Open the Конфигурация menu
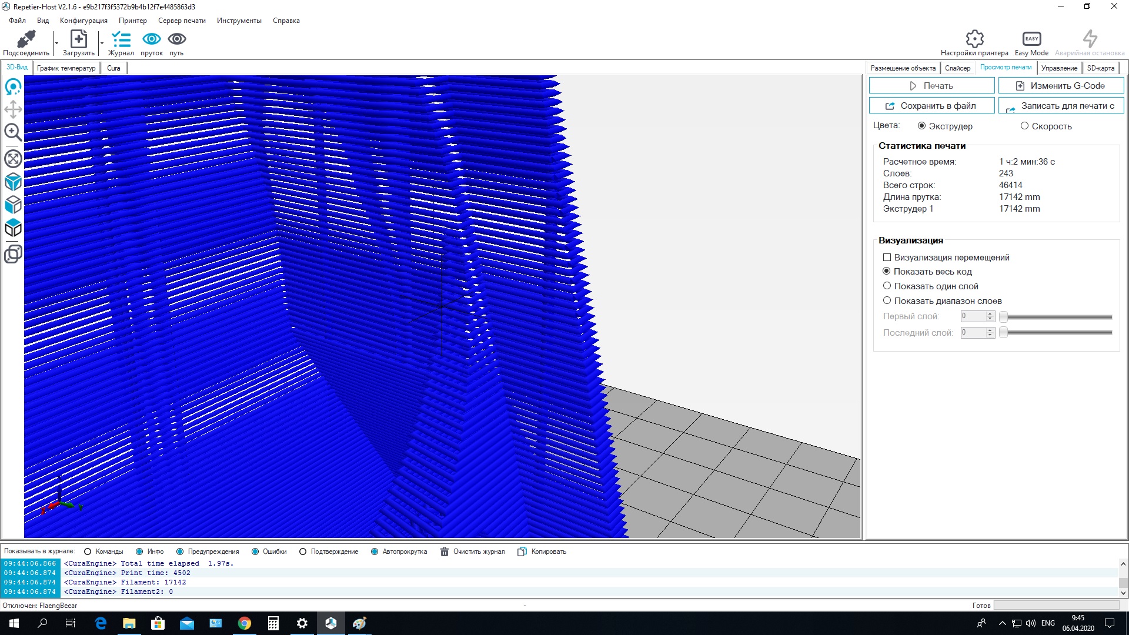The height and width of the screenshot is (635, 1129). (x=83, y=21)
